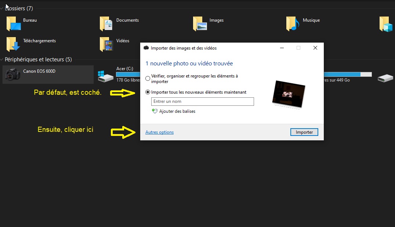The height and width of the screenshot is (227, 395).
Task: Open 'Autres options' in the import dialog
Action: click(159, 132)
